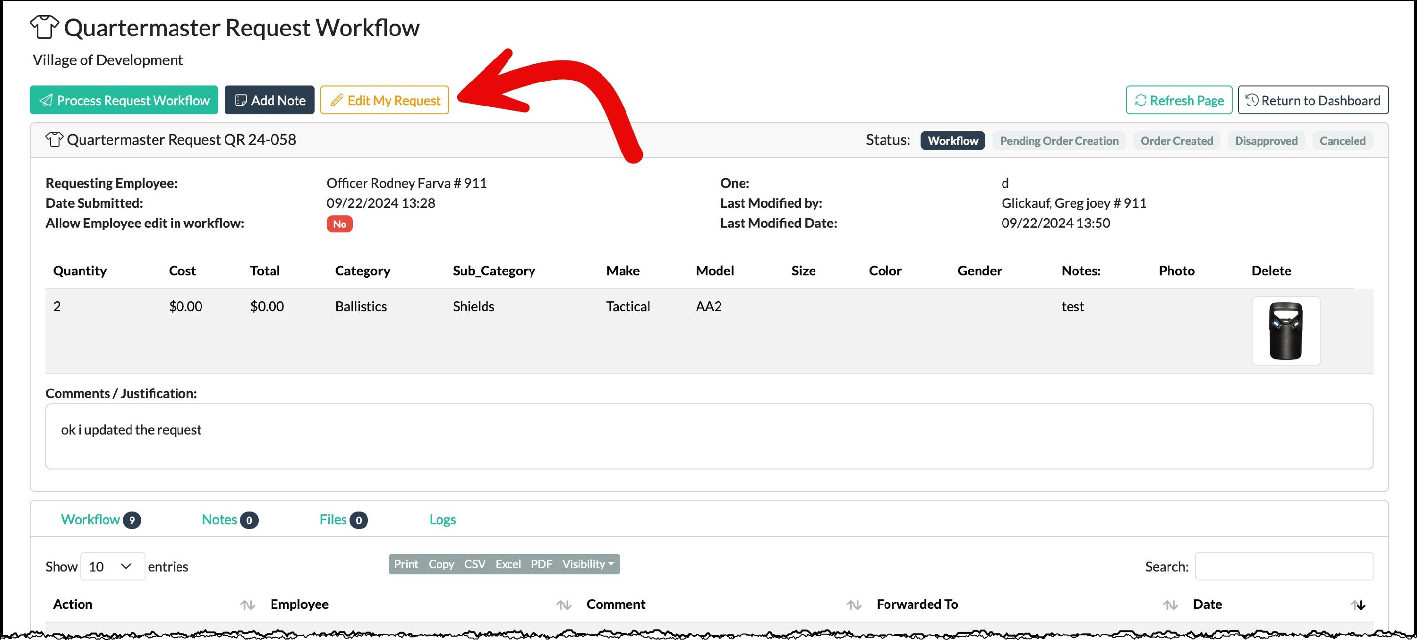Switch to the Notes tab
The image size is (1417, 640).
(220, 520)
